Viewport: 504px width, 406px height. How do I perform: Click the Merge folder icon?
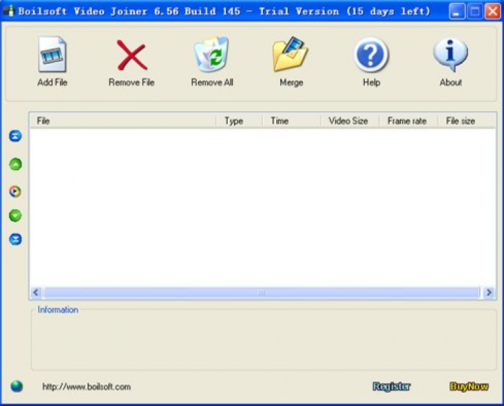pos(290,54)
